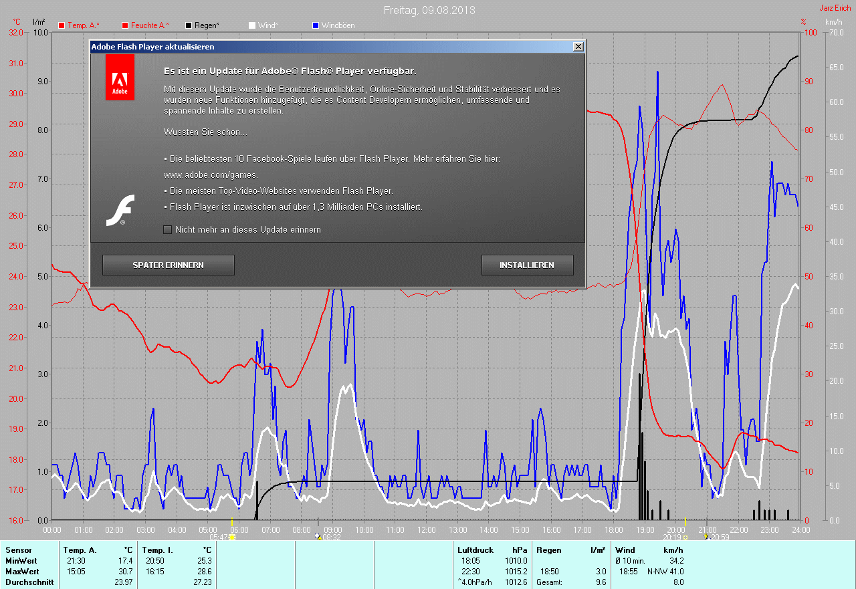
Task: Click the sunset icon next to 20:19
Action: coord(685,537)
